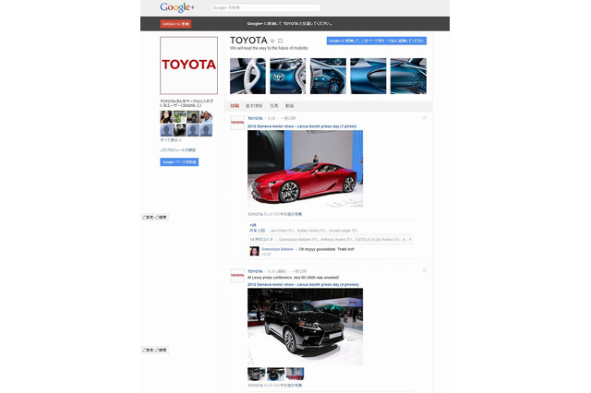
Task: Open the black Lexus RX 450h photo
Action: tap(306, 327)
